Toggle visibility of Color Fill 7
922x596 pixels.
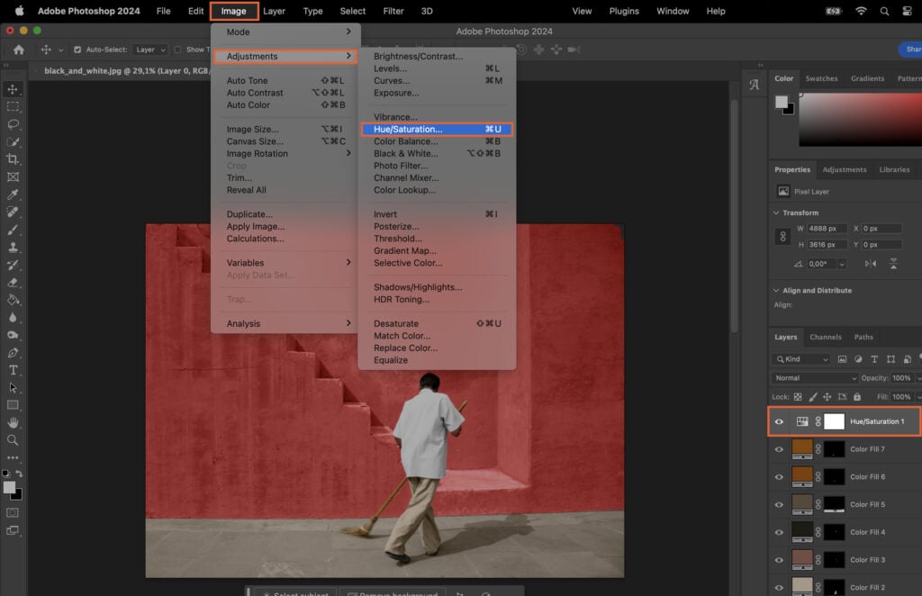tap(779, 448)
